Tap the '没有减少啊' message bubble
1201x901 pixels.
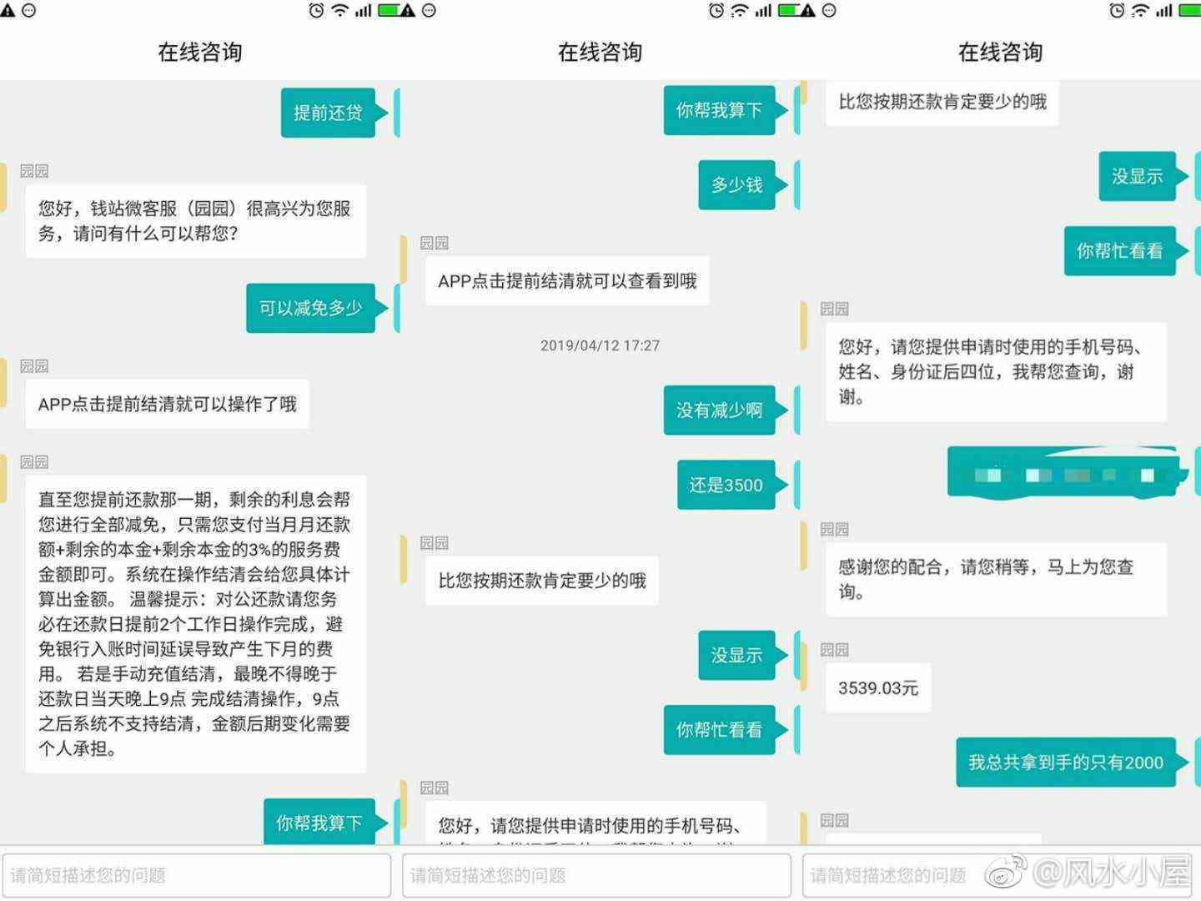pos(719,410)
